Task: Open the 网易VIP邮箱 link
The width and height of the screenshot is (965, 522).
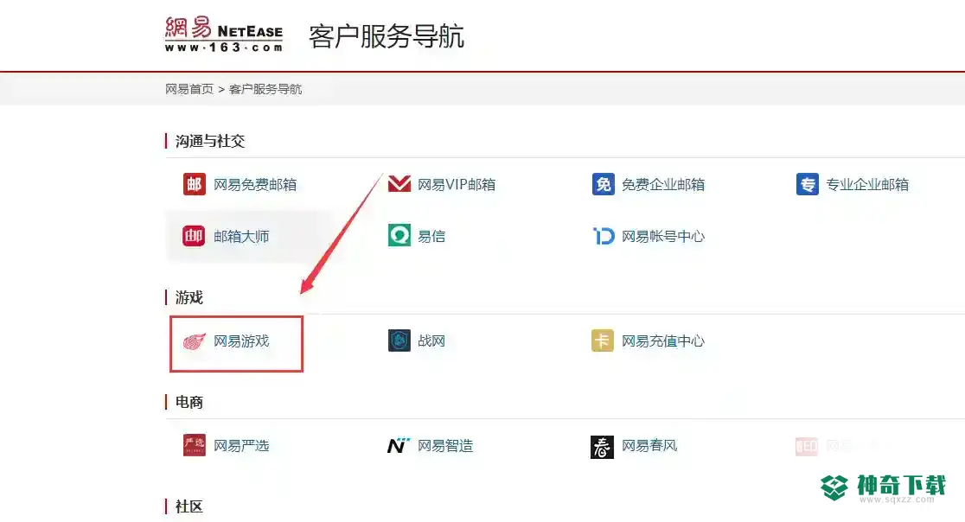Action: pos(456,184)
